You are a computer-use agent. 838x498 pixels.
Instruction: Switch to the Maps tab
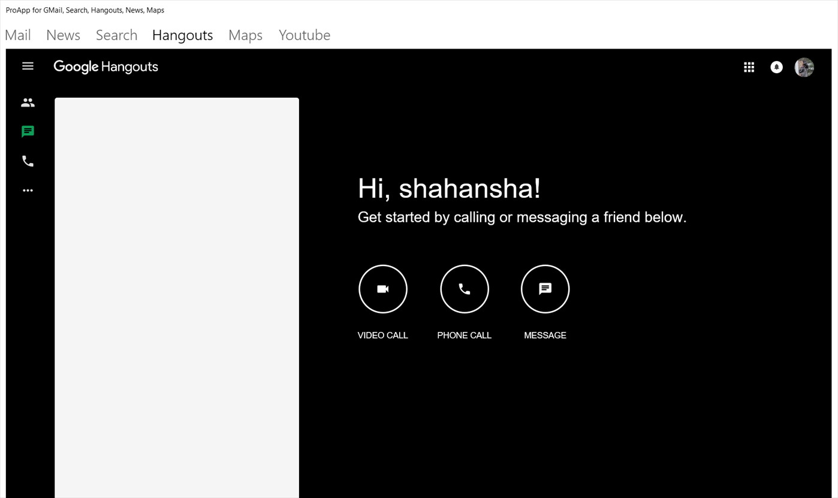click(x=245, y=35)
